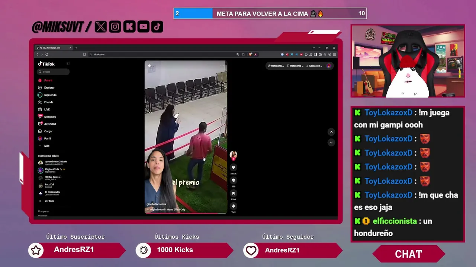Viewport: 476px width, 267px height.
Task: Open the Actividad notifications
Action: (47, 124)
